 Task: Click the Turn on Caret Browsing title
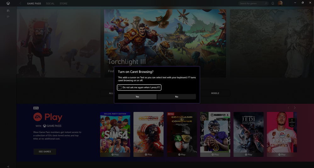click(x=136, y=72)
